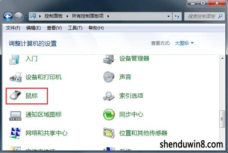The height and width of the screenshot is (153, 228).
Task: Open the recent pages arrow beside Forward
Action: tap(26, 17)
